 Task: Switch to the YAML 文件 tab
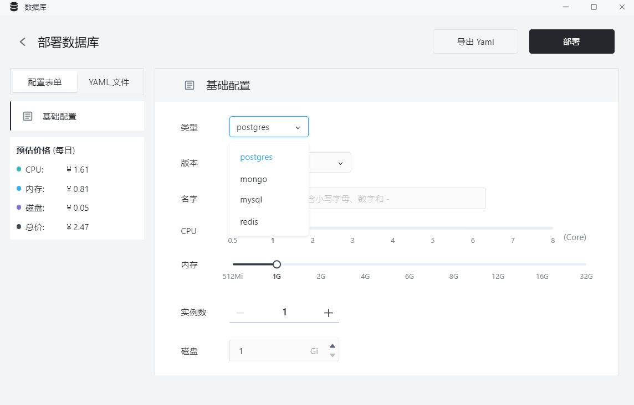pyautogui.click(x=109, y=82)
